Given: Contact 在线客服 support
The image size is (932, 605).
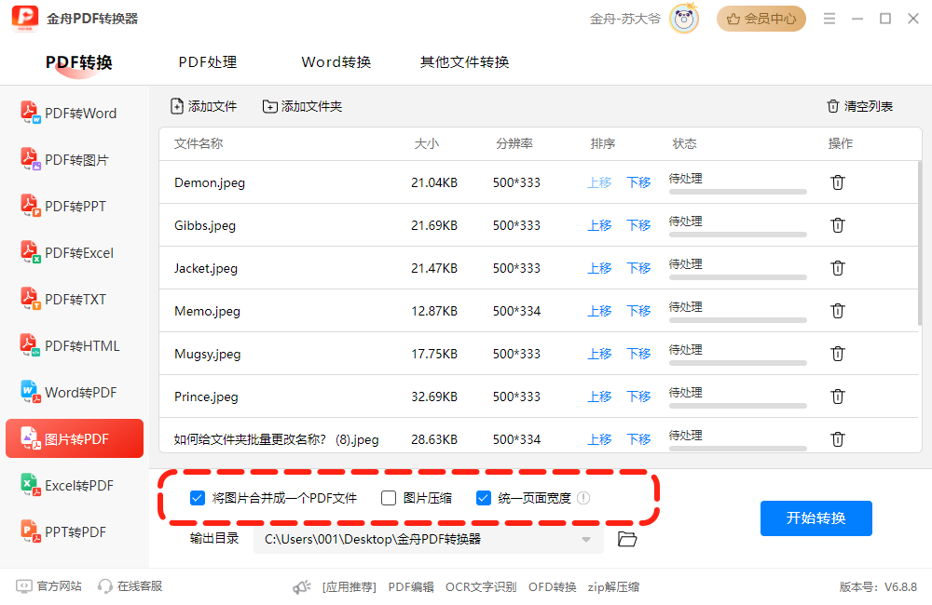Looking at the screenshot, I should point(130,586).
